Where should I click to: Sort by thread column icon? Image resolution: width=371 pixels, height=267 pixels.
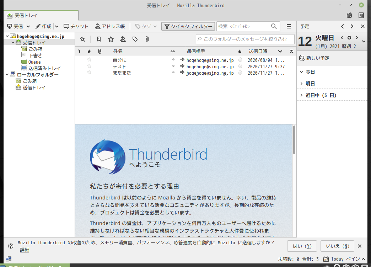(x=80, y=51)
